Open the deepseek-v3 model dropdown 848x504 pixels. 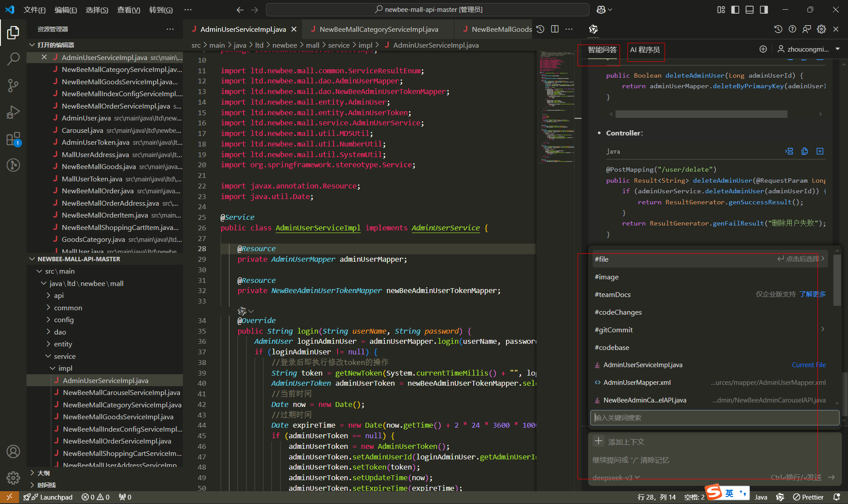pyautogui.click(x=616, y=478)
